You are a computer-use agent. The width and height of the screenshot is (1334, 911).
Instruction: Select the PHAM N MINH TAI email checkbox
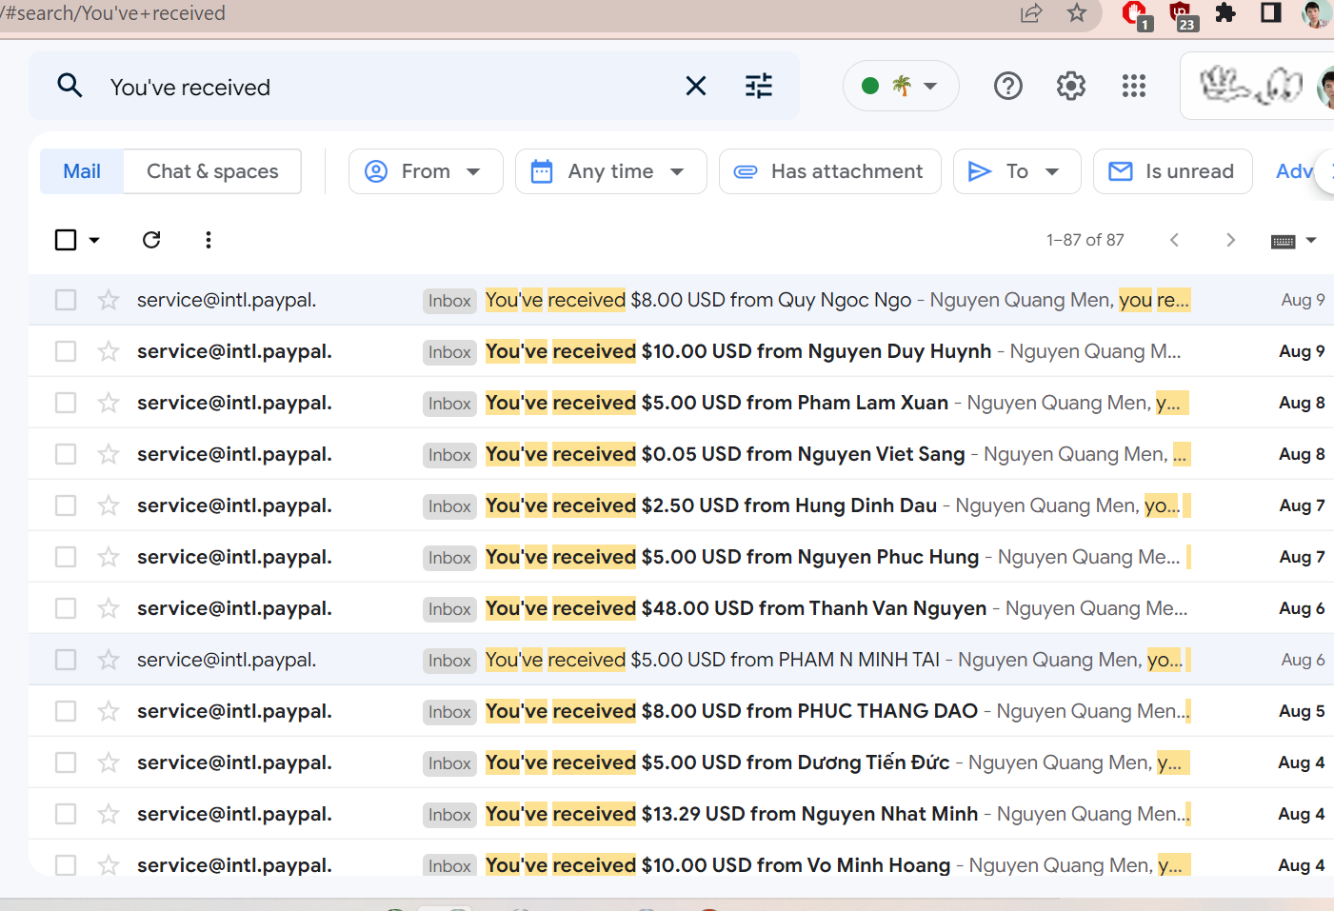pos(66,660)
